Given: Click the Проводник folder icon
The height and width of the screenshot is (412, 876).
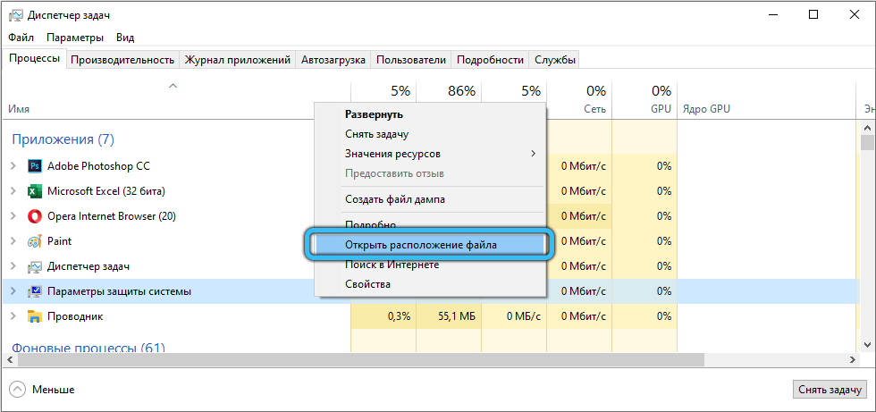Looking at the screenshot, I should click(x=35, y=316).
